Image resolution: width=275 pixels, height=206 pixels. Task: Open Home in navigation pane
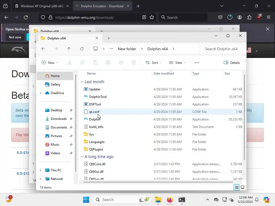(x=55, y=76)
